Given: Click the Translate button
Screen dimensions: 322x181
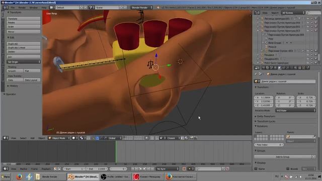Looking at the screenshot, I should (x=24, y=19).
